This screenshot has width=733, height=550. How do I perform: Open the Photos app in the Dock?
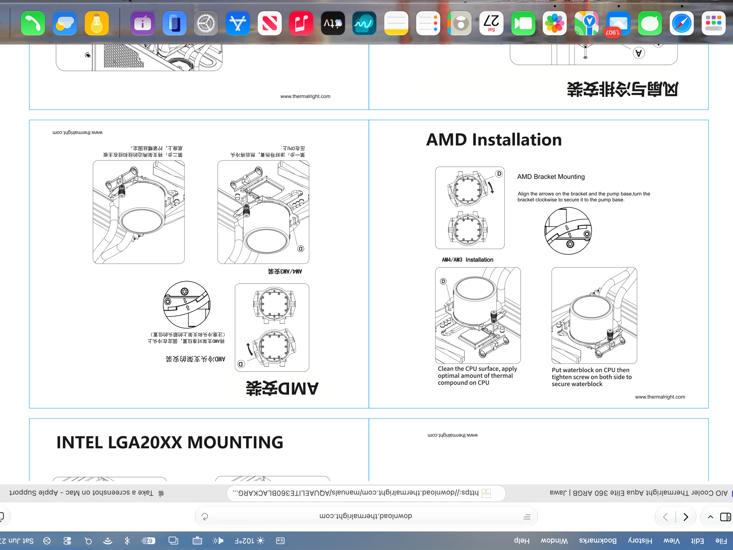point(555,24)
